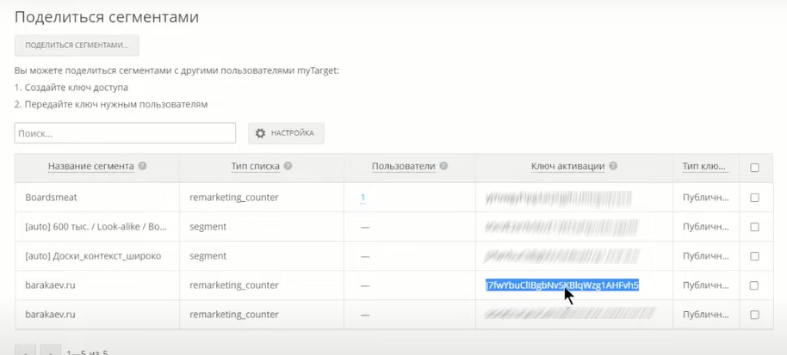
Task: Open users count link for Boardsmeat
Action: tap(363, 198)
